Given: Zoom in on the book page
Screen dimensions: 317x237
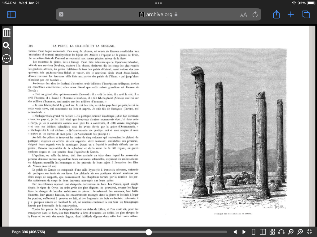Looking at the screenshot, I should pyautogui.click(x=300, y=232).
